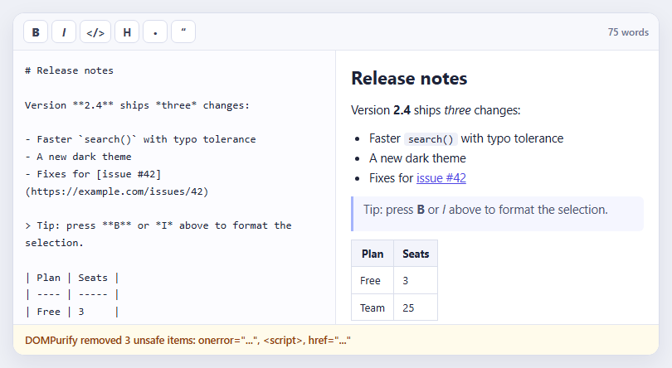Insert a heading with the H button

(x=127, y=32)
